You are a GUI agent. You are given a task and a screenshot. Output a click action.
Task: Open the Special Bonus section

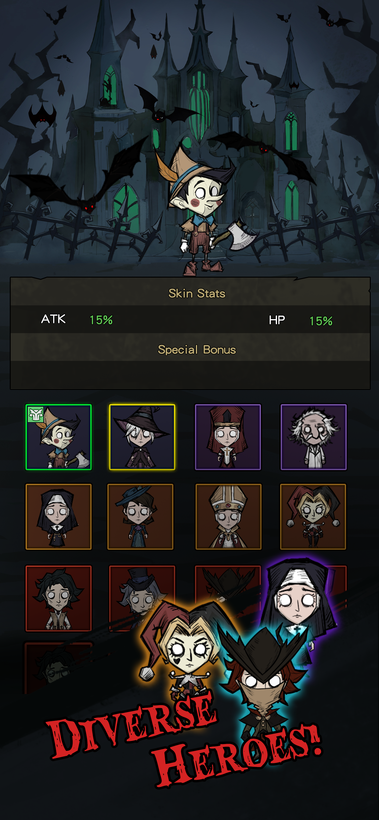(197, 350)
